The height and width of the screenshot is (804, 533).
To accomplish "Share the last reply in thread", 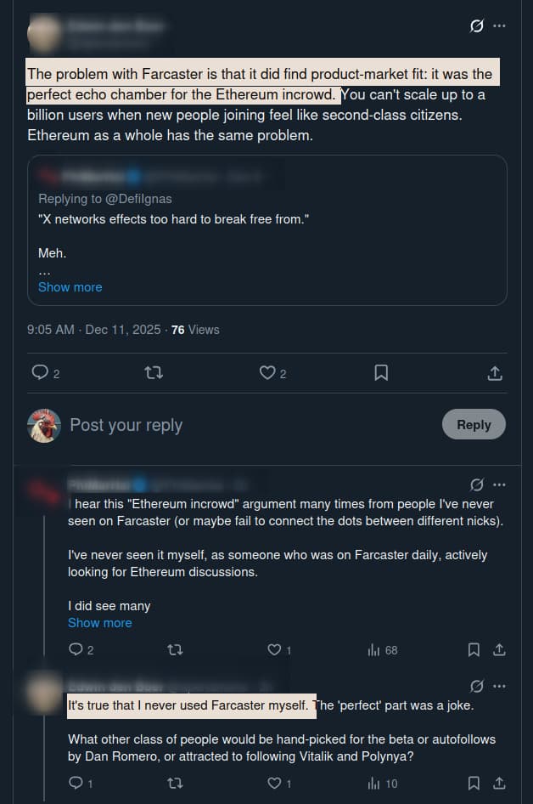I will coord(499,783).
